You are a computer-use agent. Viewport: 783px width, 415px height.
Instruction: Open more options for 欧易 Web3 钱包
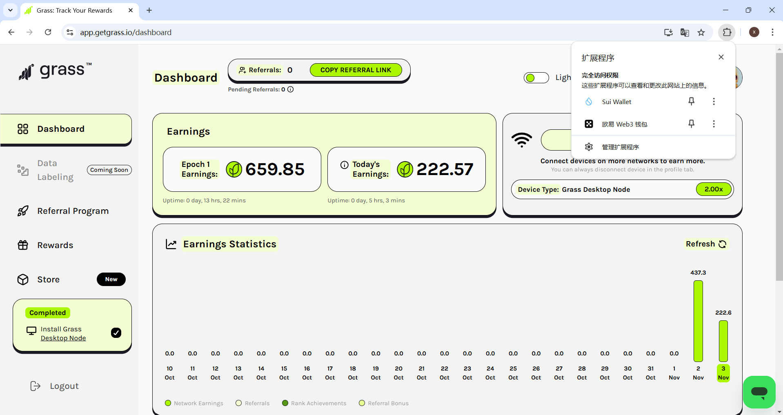pyautogui.click(x=714, y=124)
